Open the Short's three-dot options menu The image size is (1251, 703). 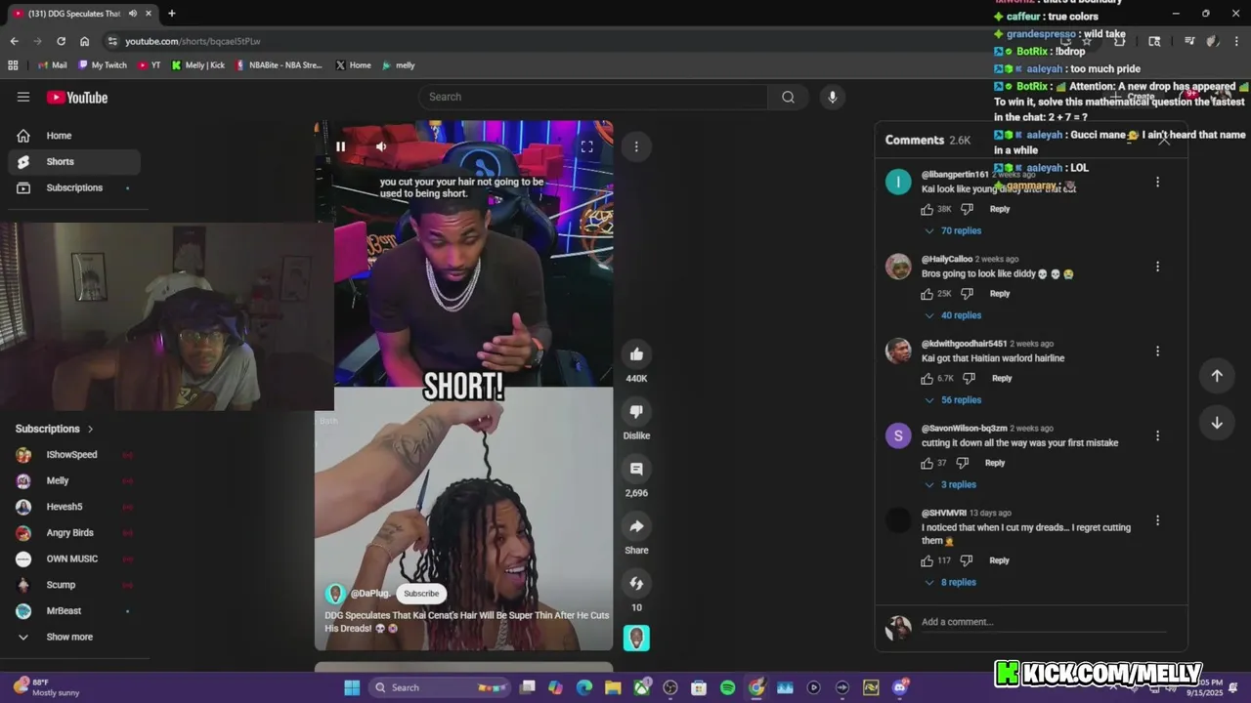(x=636, y=146)
